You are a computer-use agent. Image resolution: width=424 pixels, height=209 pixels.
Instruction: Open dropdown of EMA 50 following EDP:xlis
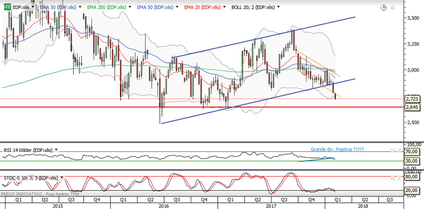click(80, 7)
